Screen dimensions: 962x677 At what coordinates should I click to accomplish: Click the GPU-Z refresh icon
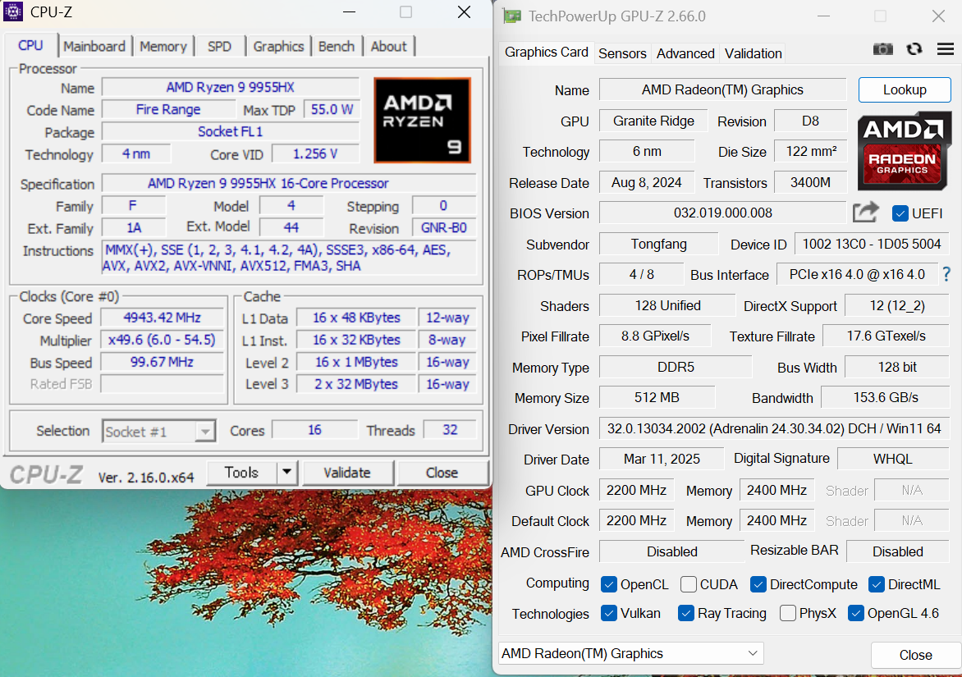[914, 49]
